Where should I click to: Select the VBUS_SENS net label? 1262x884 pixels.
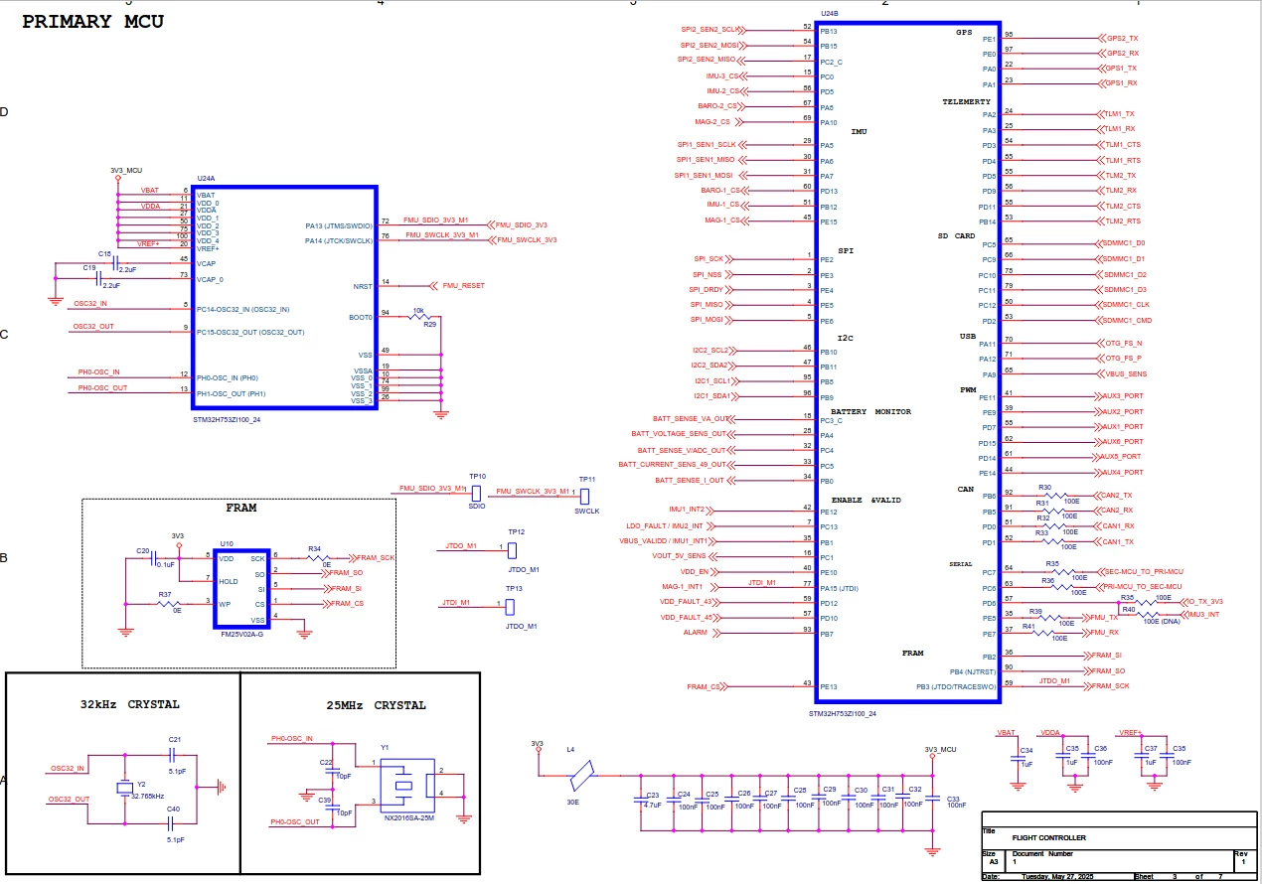tap(1126, 373)
